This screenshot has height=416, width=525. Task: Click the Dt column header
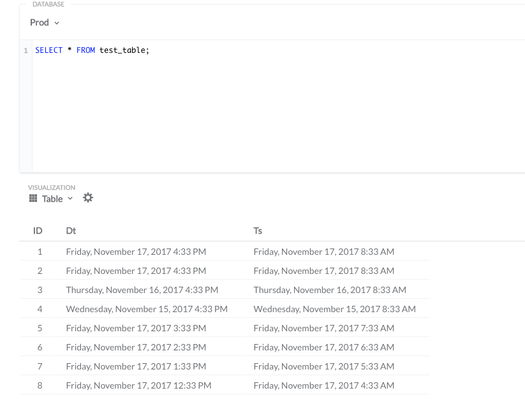(x=71, y=231)
